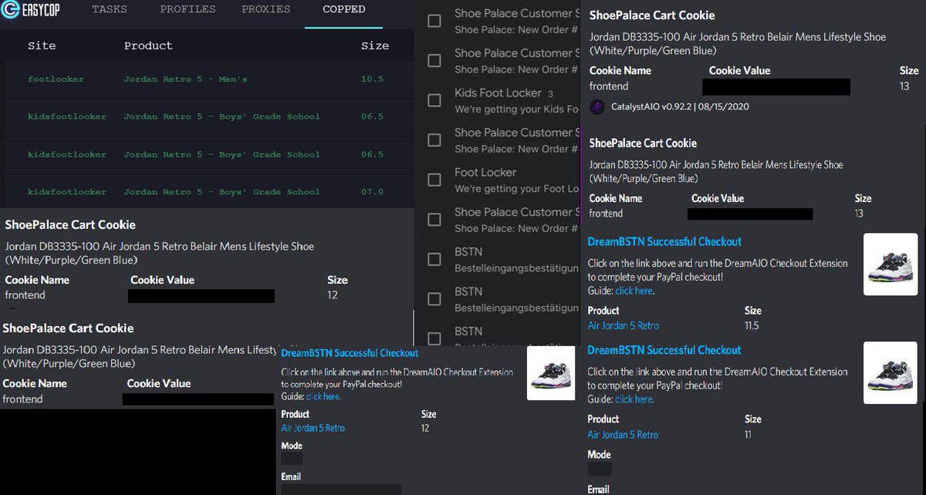The width and height of the screenshot is (926, 495).
Task: Open the shoe thumbnail in size 12 checkout
Action: [x=551, y=373]
